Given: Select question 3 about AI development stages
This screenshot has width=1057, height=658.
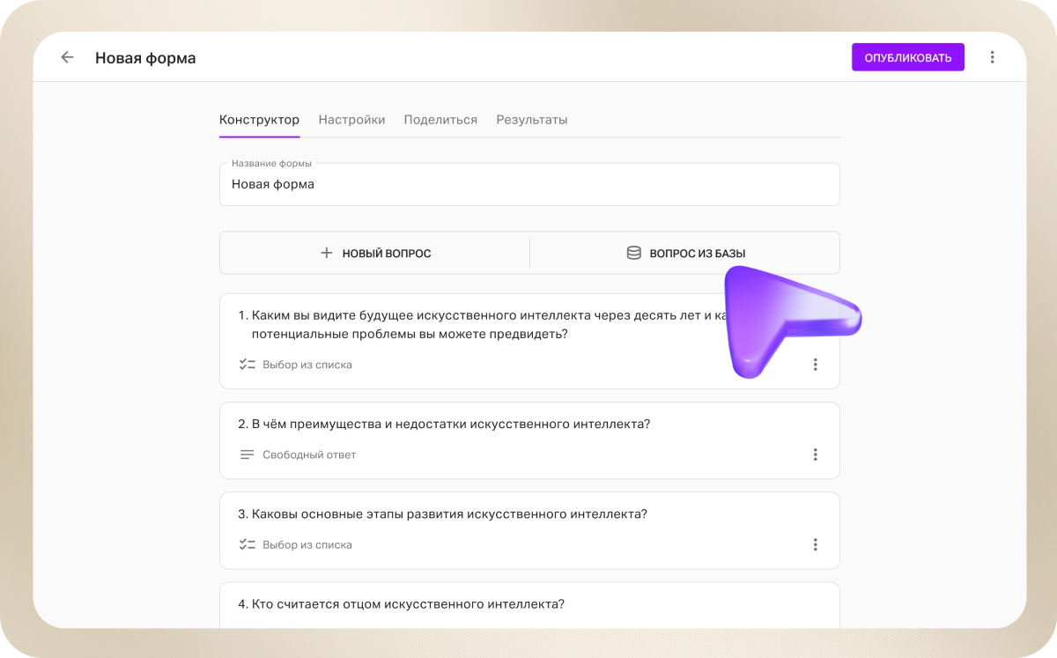Looking at the screenshot, I should (x=449, y=514).
